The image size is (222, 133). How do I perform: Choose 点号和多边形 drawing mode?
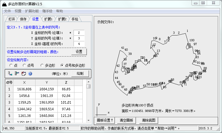pyautogui.click(x=62, y=65)
